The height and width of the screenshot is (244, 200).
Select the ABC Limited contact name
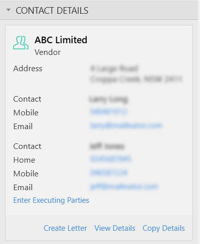click(x=61, y=40)
